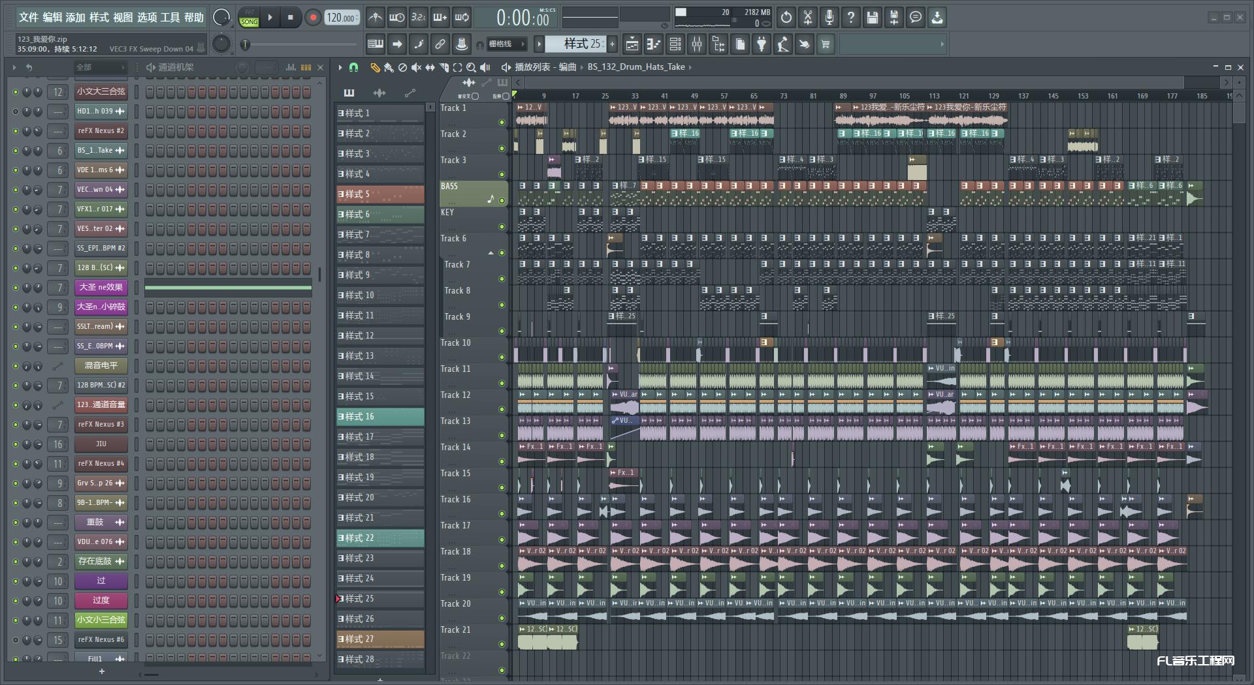This screenshot has width=1254, height=685.
Task: Save the project with floppy disk icon
Action: (873, 18)
